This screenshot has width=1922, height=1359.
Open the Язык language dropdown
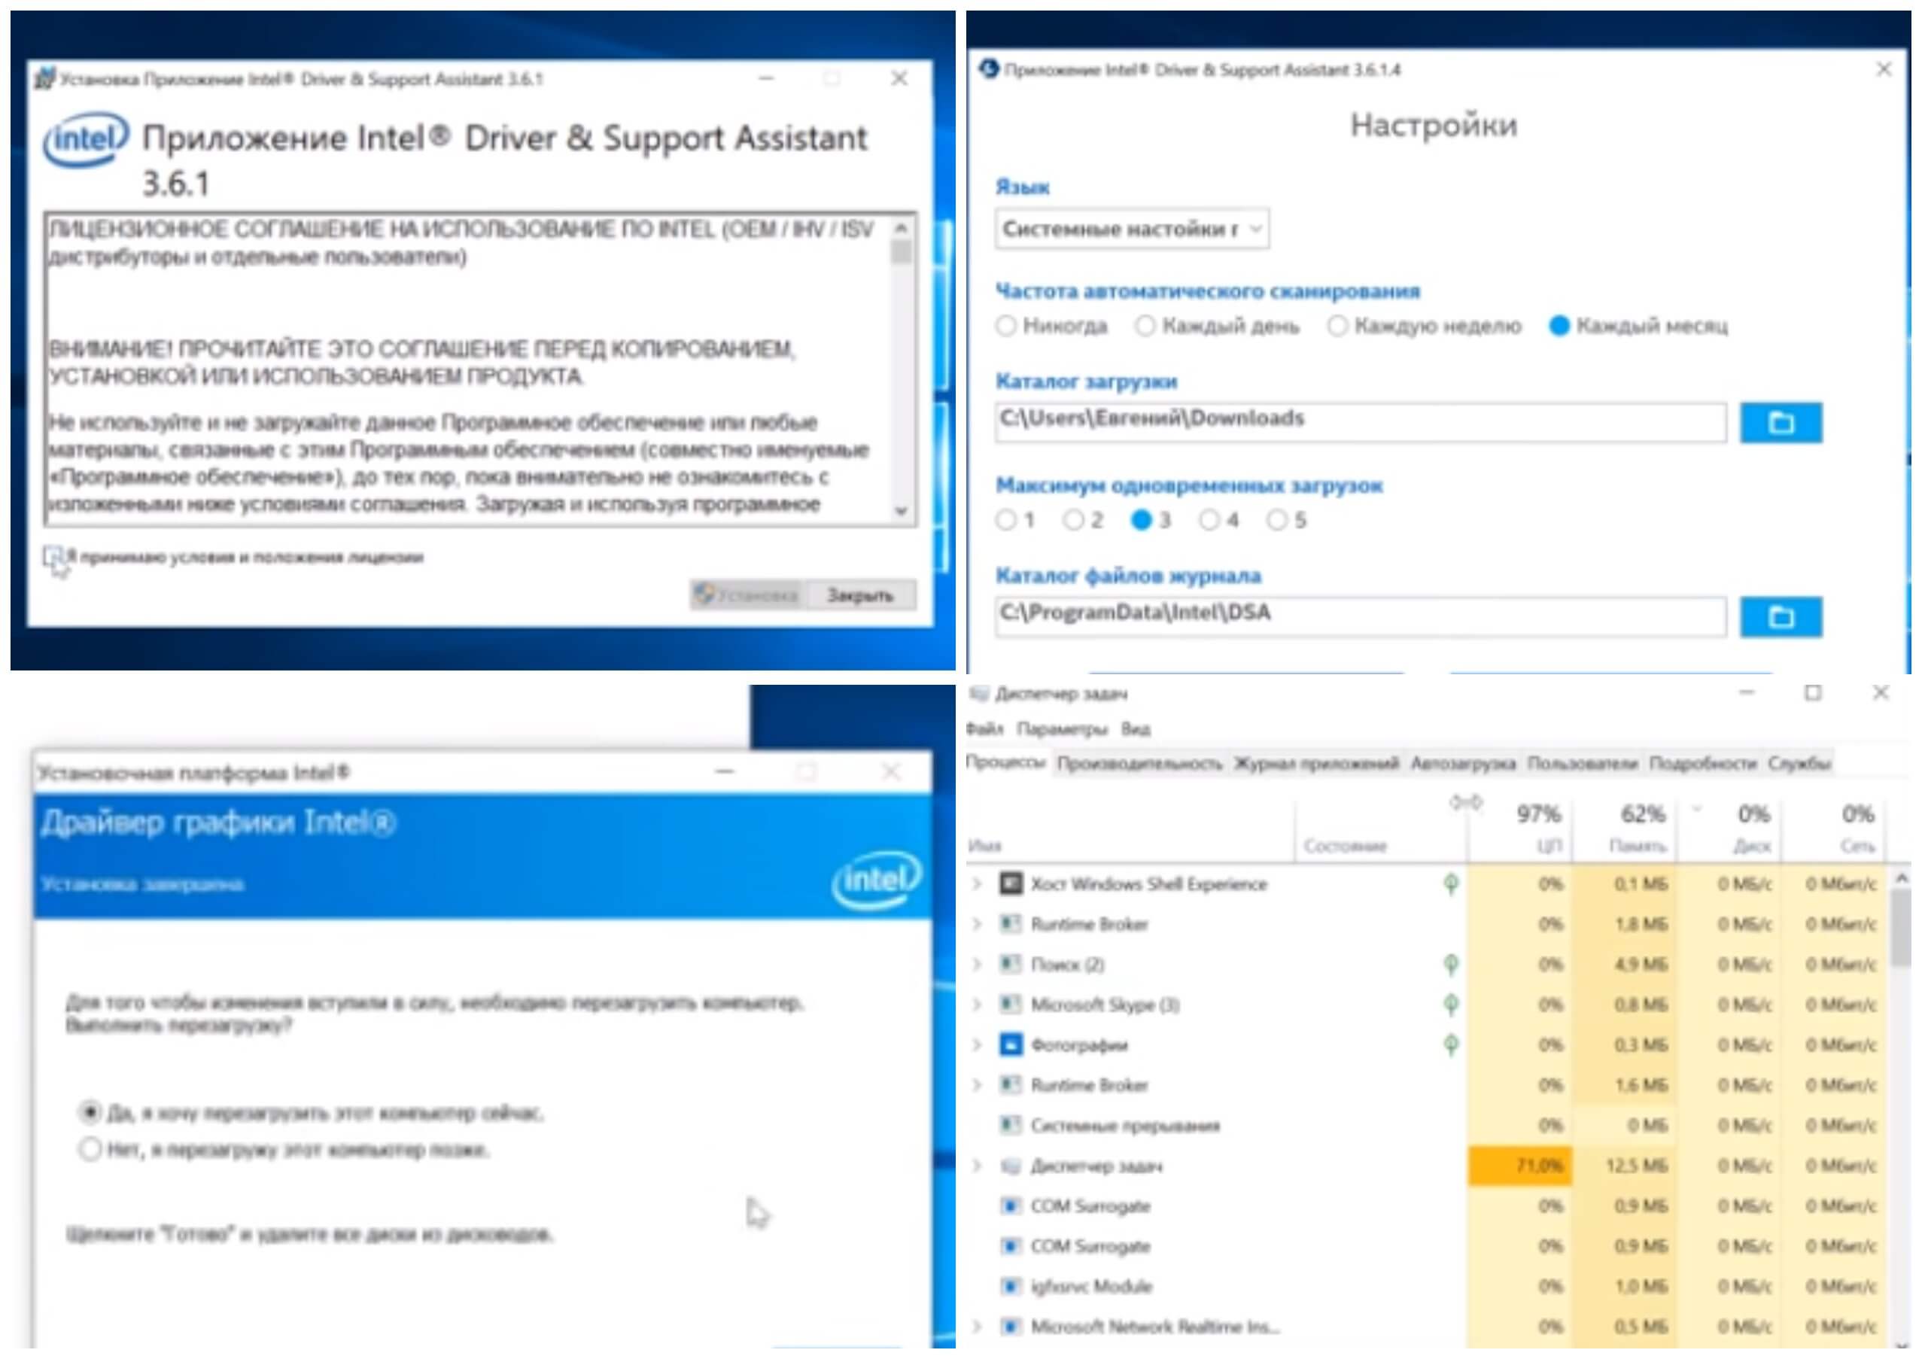click(1132, 229)
